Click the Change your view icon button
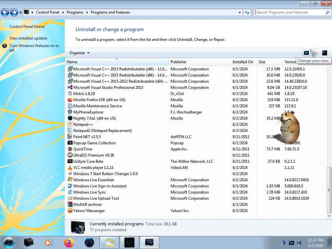 click(x=306, y=53)
